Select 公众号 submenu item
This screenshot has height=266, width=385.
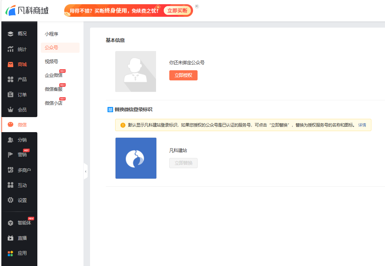[x=60, y=48]
